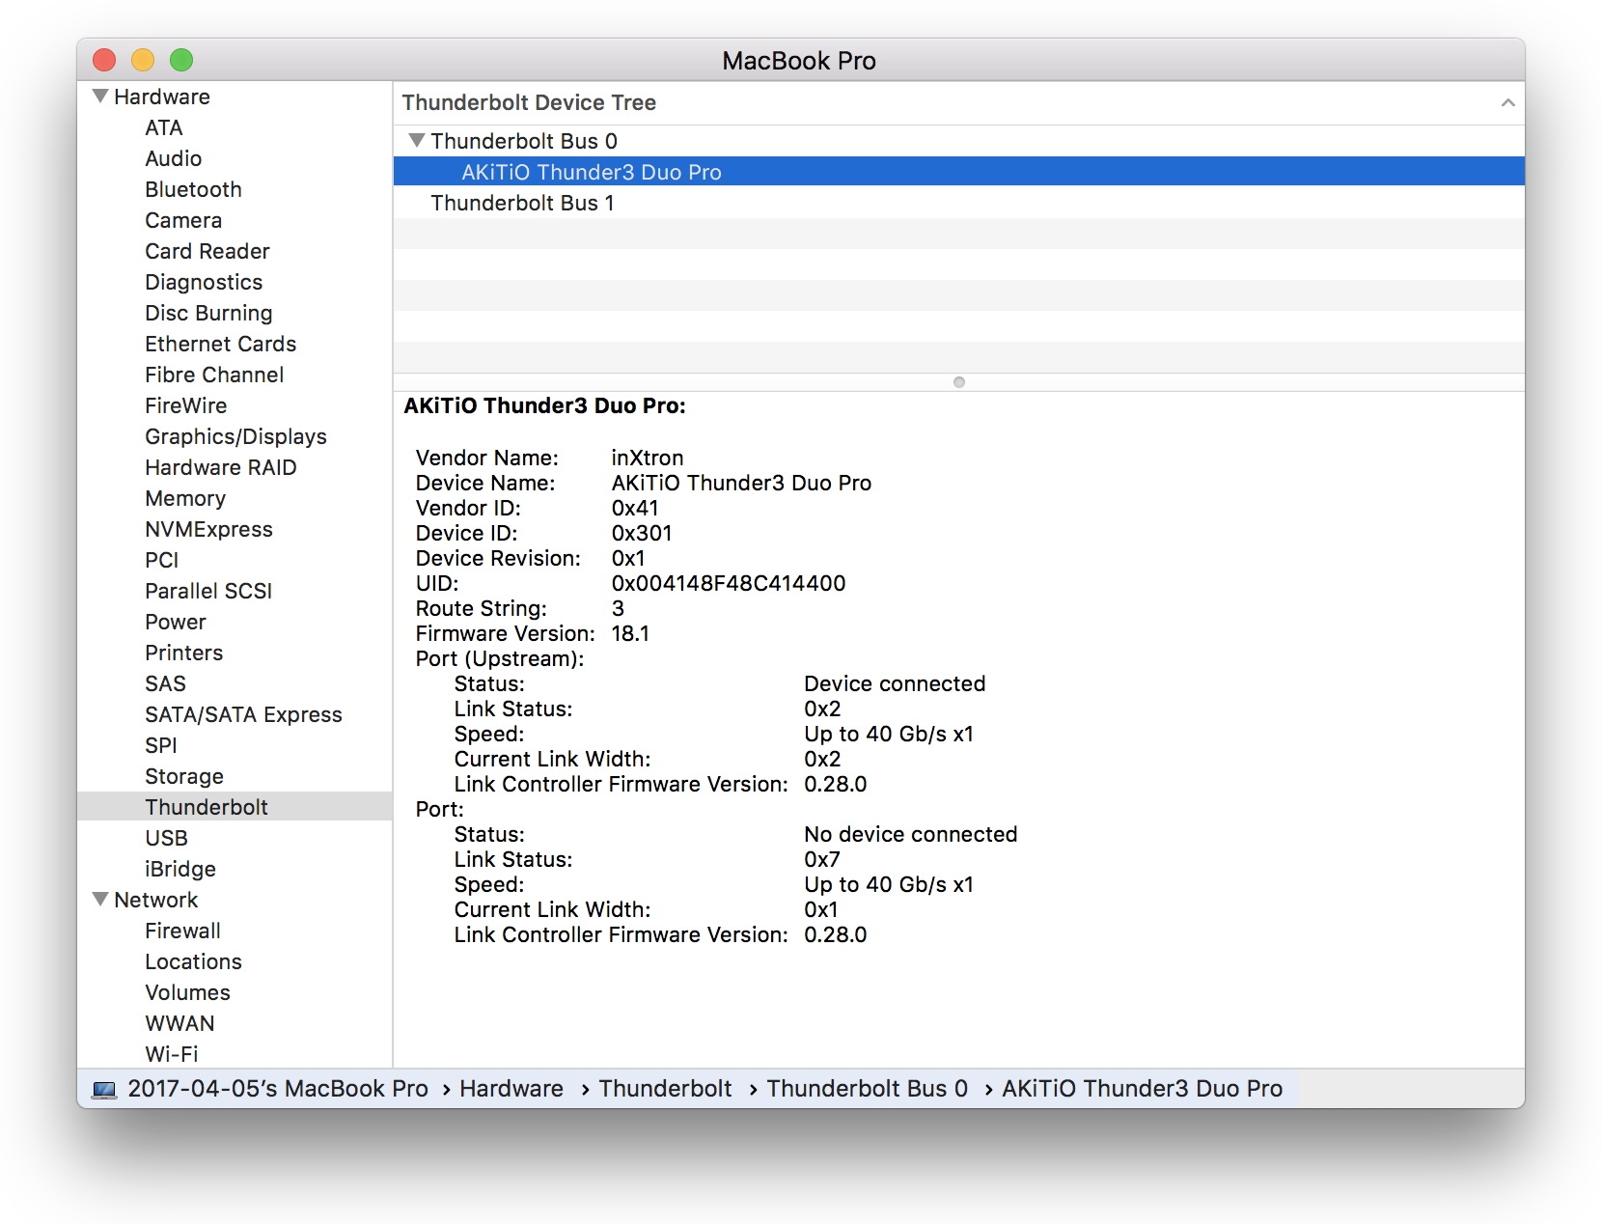Select Fibre Channel entry
Viewport: 1602px width, 1224px height.
pyautogui.click(x=214, y=375)
